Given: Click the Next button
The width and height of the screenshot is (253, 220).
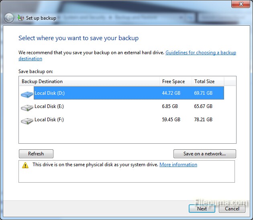Looking at the screenshot, I should [x=202, y=208].
